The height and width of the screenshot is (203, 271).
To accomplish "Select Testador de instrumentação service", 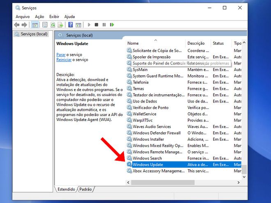I will click(x=158, y=95).
